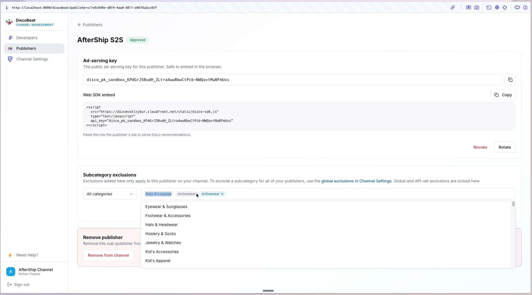The image size is (532, 295).
Task: Click the page info icon in address bar
Action: 7,8
